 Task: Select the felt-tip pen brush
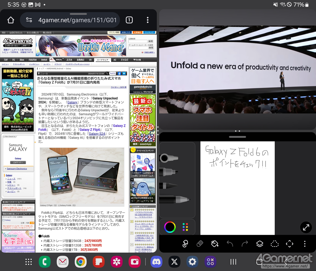[x=169, y=172]
